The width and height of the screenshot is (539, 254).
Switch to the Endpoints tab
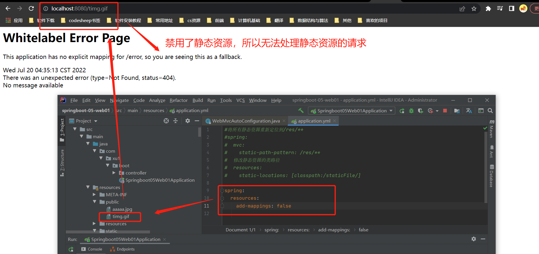122,249
